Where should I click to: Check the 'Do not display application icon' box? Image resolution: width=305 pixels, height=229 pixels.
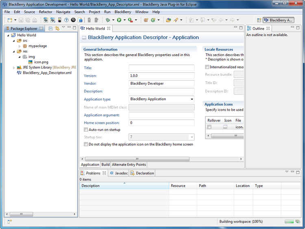(x=86, y=144)
